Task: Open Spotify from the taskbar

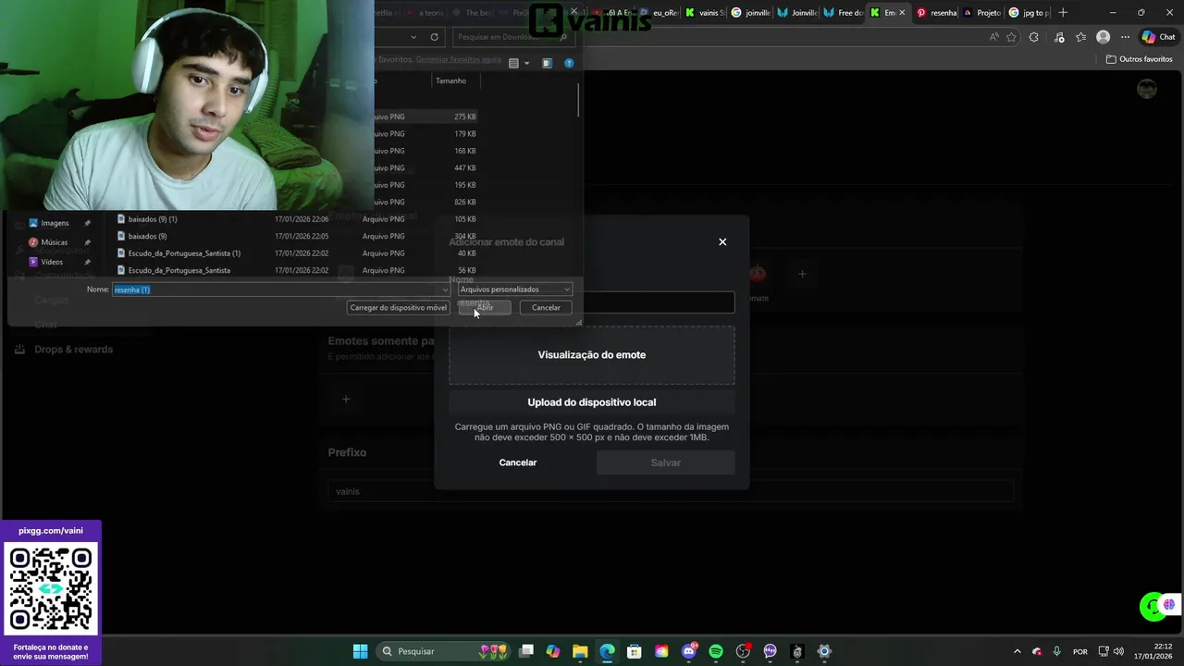Action: [x=716, y=651]
